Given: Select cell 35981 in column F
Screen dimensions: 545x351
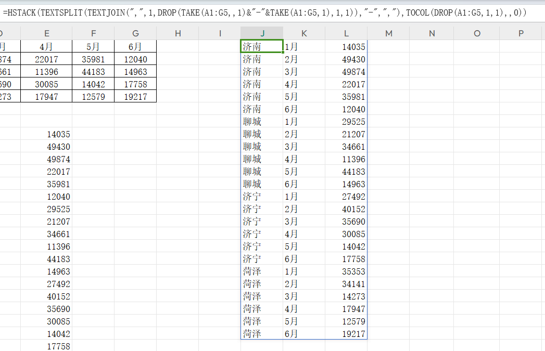Looking at the screenshot, I should (x=93, y=59).
